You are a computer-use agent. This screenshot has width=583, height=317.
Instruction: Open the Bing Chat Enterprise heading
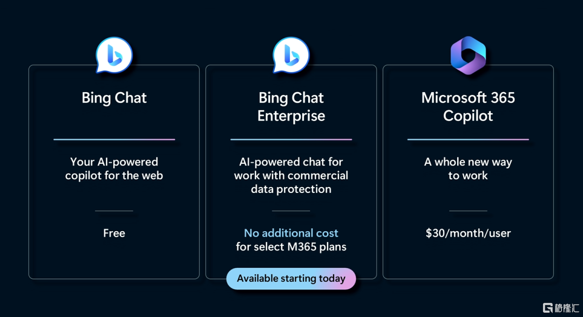coord(291,106)
